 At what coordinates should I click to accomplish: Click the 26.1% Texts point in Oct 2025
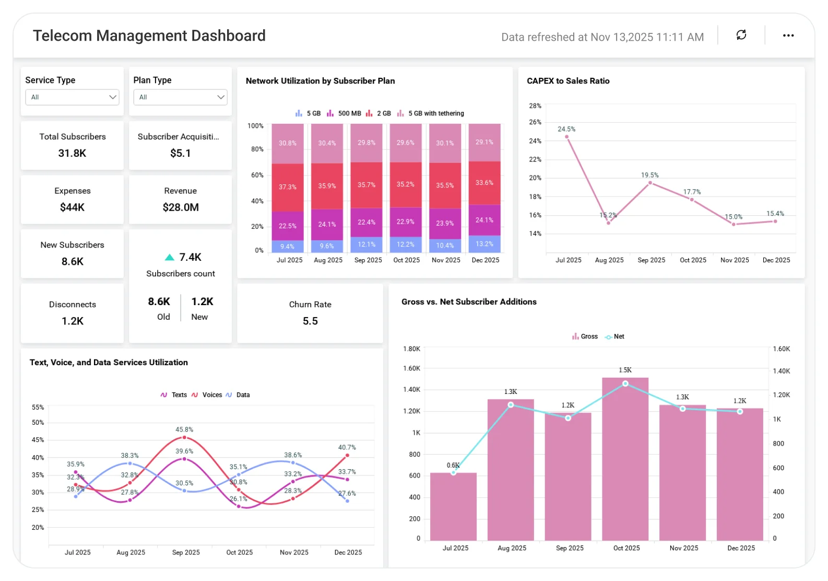click(x=239, y=506)
